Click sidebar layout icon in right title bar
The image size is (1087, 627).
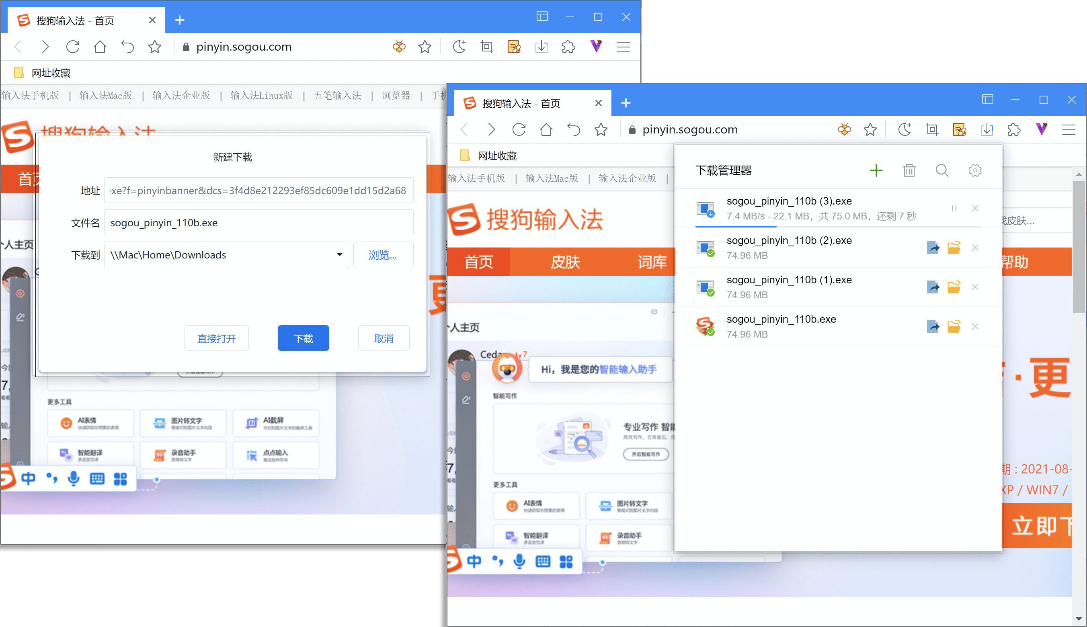[x=988, y=100]
